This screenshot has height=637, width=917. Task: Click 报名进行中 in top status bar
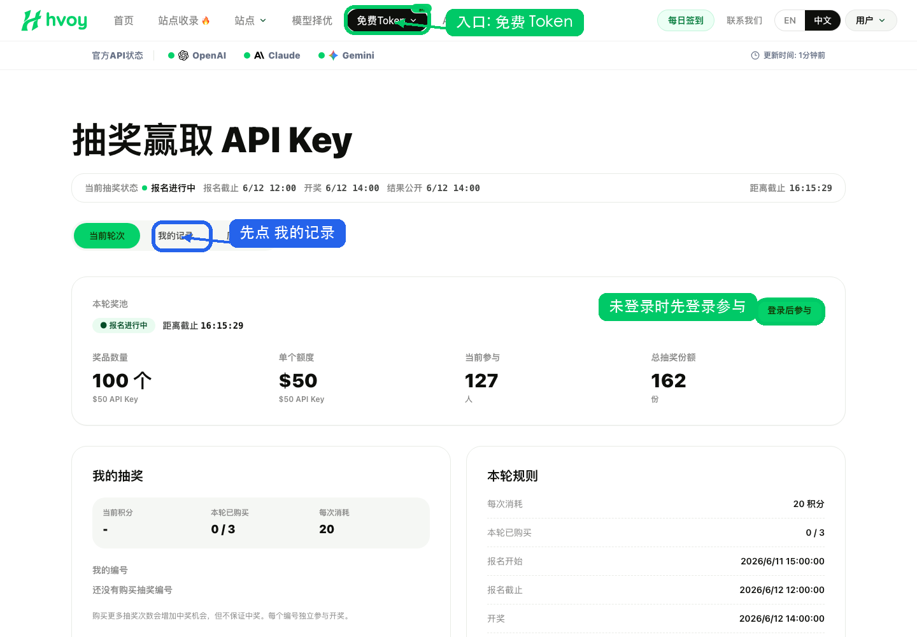173,188
